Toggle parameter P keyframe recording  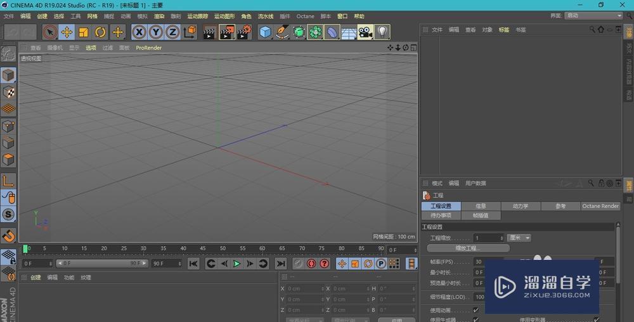[x=380, y=264]
